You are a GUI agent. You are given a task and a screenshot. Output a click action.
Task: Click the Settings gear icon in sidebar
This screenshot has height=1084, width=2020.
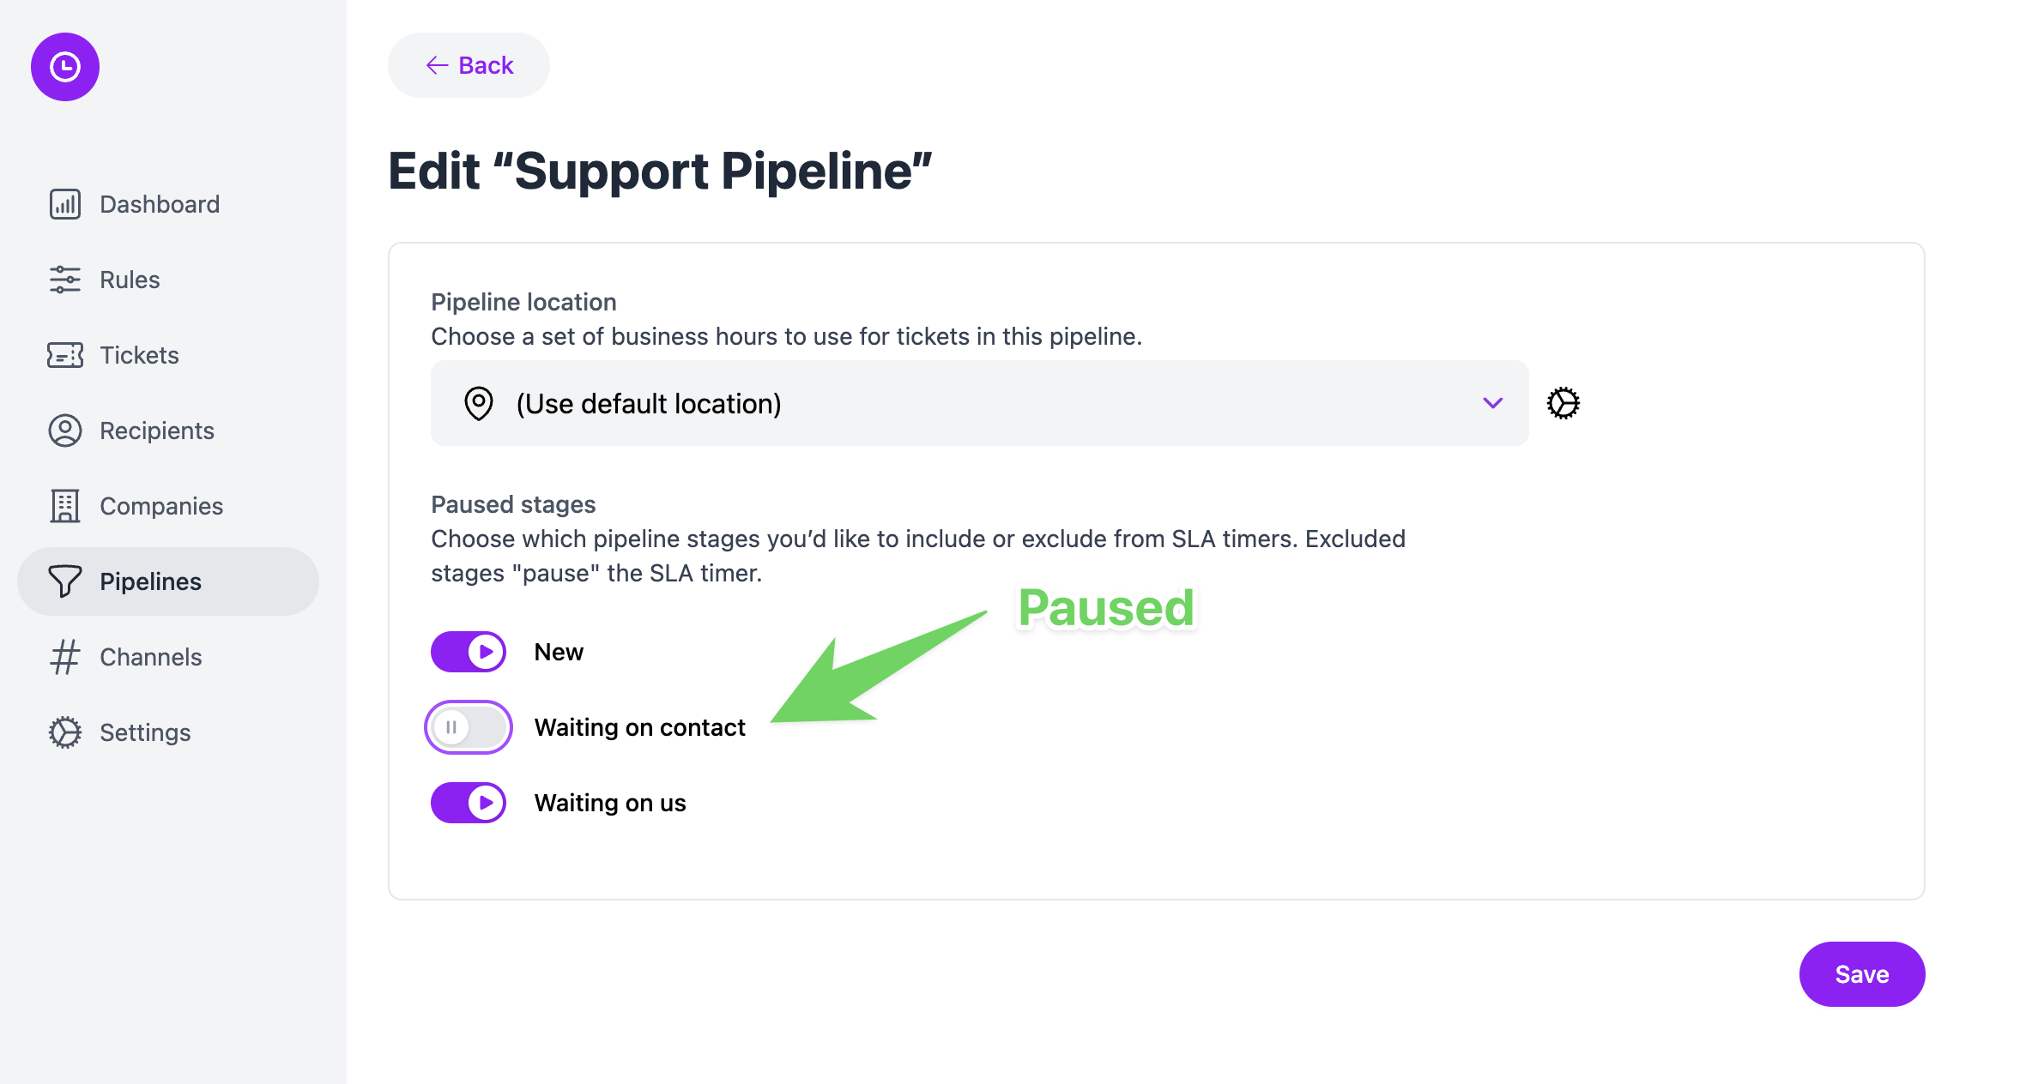coord(65,732)
